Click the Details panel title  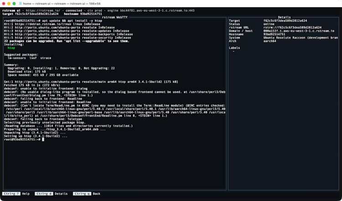click(284, 17)
